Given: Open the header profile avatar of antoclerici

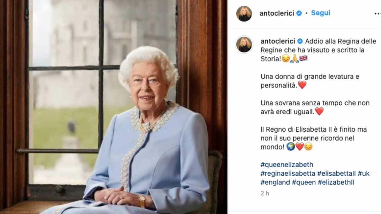Looking at the screenshot, I should [x=244, y=14].
